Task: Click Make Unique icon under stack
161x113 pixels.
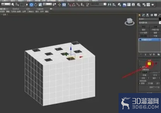Action: [151, 55]
